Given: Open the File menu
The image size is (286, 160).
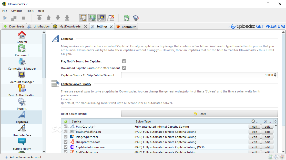Looking at the screenshot, I should click(x=5, y=11).
